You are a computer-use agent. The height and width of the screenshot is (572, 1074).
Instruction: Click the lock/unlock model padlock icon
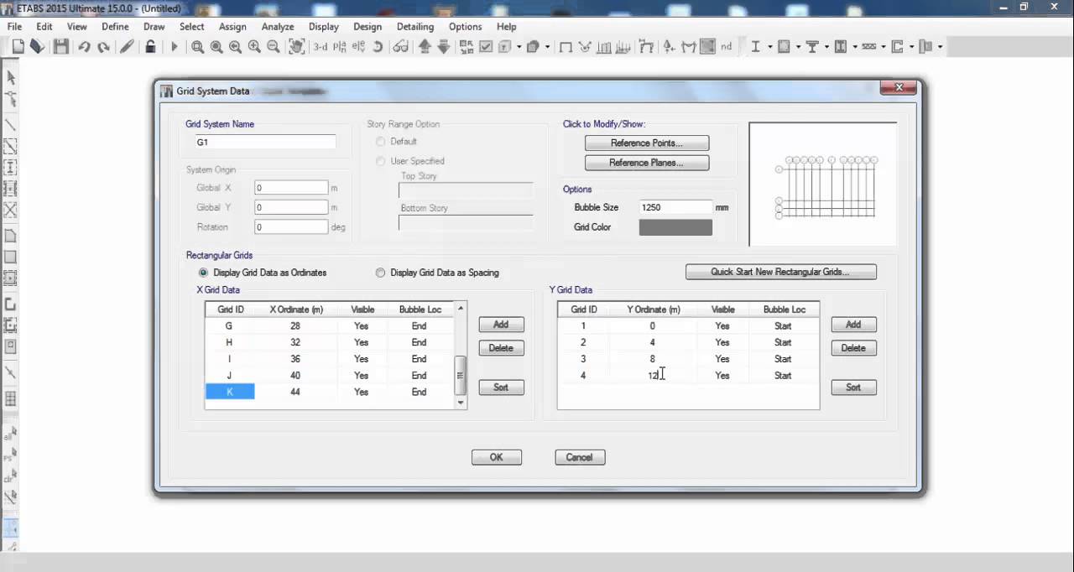click(x=150, y=47)
